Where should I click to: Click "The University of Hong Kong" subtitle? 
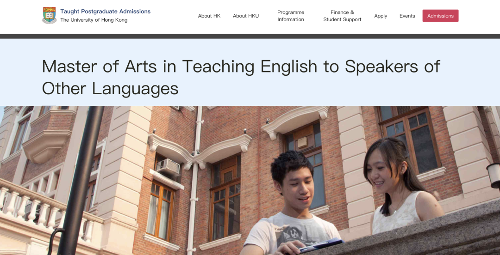click(94, 20)
